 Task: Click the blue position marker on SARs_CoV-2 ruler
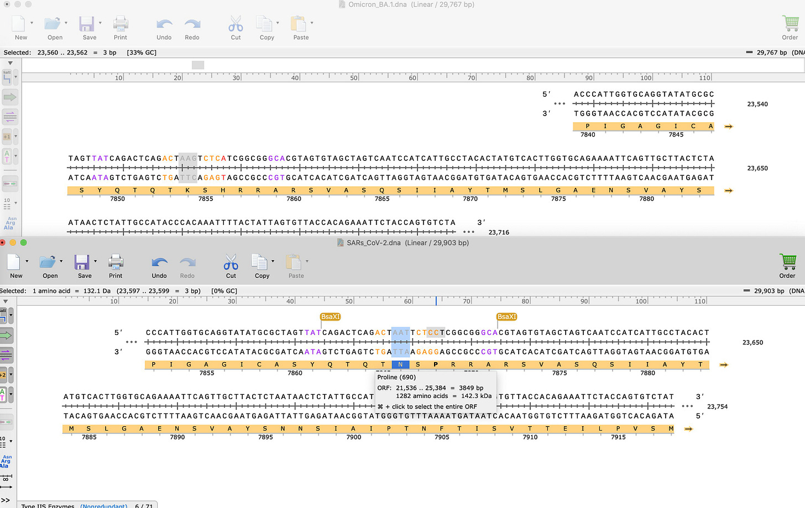tap(436, 301)
